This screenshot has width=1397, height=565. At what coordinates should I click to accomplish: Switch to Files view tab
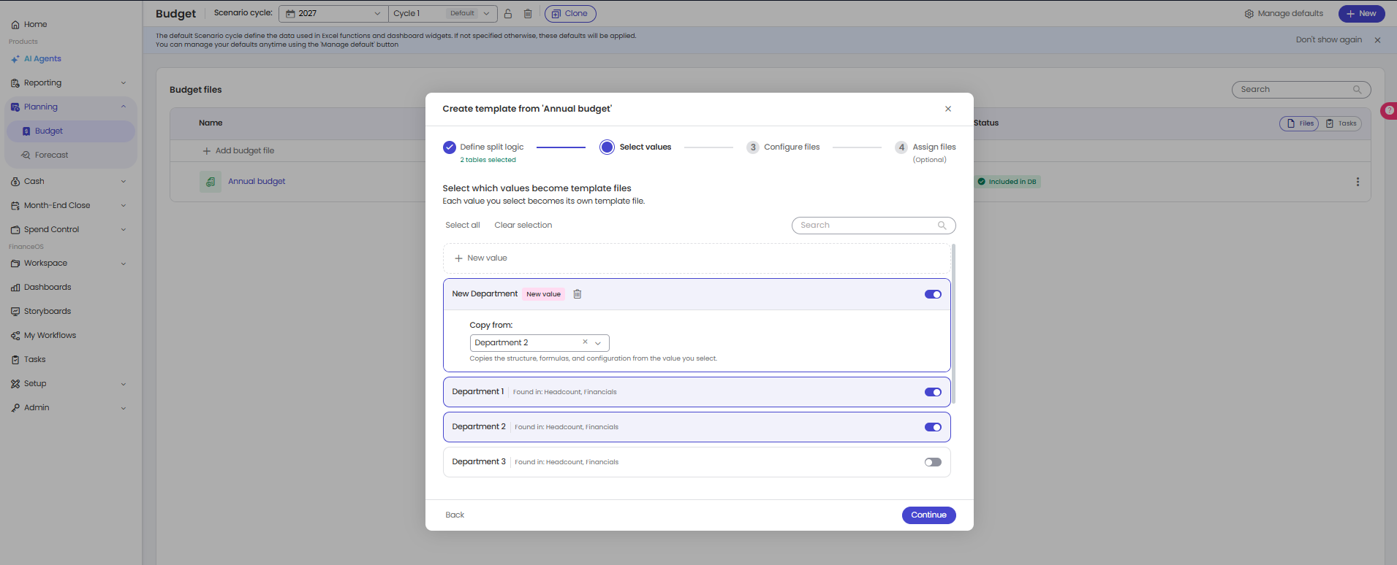pos(1300,123)
